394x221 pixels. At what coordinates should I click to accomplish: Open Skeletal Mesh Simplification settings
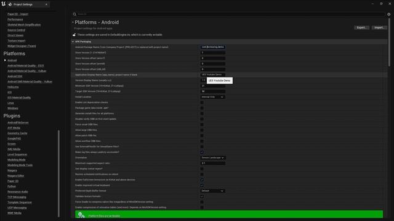pyautogui.click(x=24, y=25)
